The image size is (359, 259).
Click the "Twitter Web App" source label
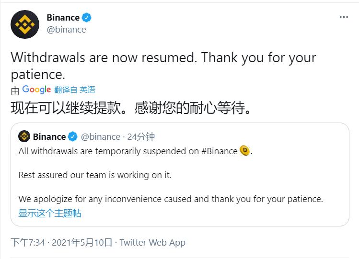coord(152,242)
